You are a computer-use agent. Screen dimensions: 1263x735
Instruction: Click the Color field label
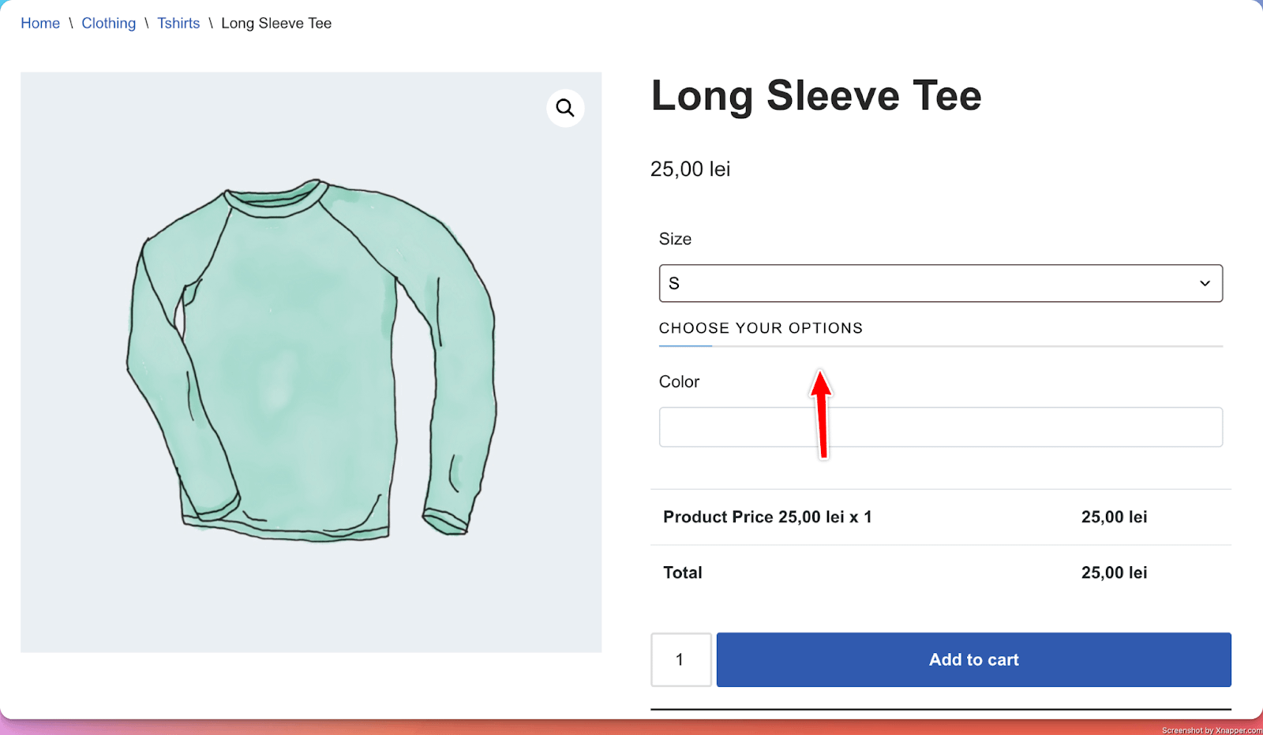click(679, 382)
